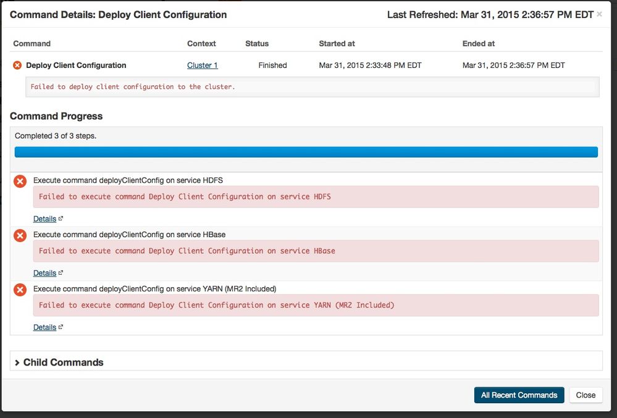Click the 'Failed to deploy client configuration' message
The image size is (617, 418).
313,87
